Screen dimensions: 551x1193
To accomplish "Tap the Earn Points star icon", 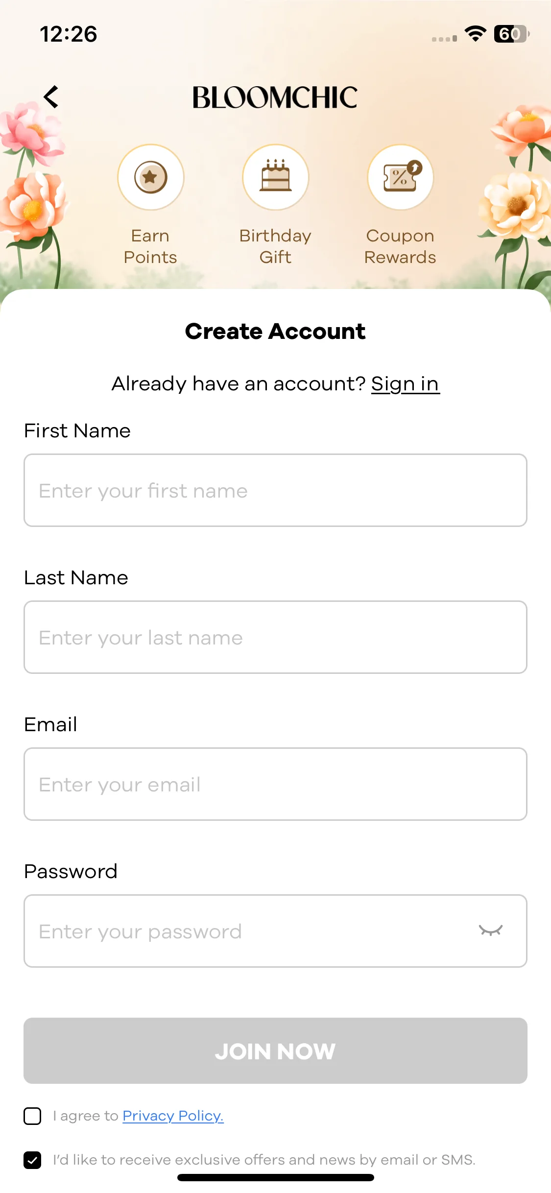I will point(151,177).
